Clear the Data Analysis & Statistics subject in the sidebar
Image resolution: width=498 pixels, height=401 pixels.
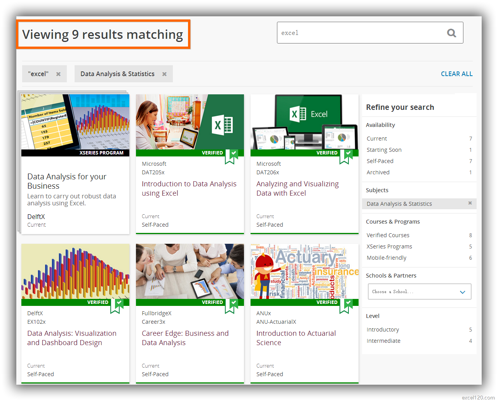470,203
